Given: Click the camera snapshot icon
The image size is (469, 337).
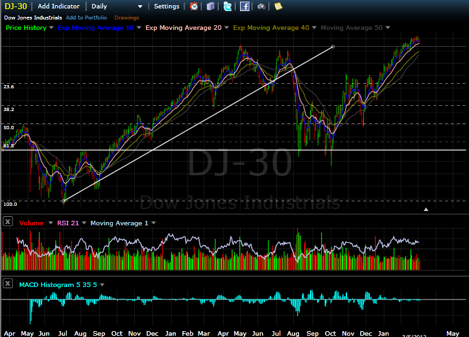Looking at the screenshot, I should point(261,6).
